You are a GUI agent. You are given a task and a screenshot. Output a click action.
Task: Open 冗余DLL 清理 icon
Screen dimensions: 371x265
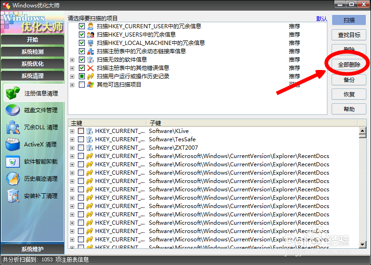13,127
